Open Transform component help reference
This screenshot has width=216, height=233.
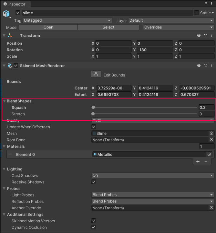click(199, 36)
